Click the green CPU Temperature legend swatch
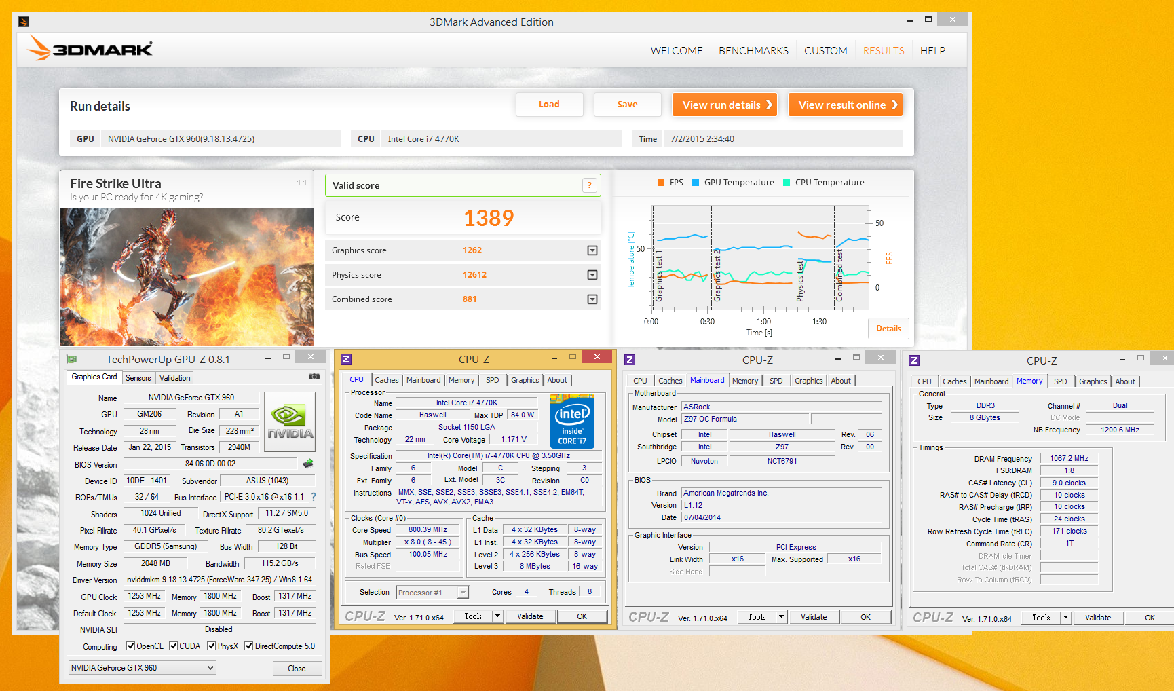The image size is (1174, 691). pos(787,183)
